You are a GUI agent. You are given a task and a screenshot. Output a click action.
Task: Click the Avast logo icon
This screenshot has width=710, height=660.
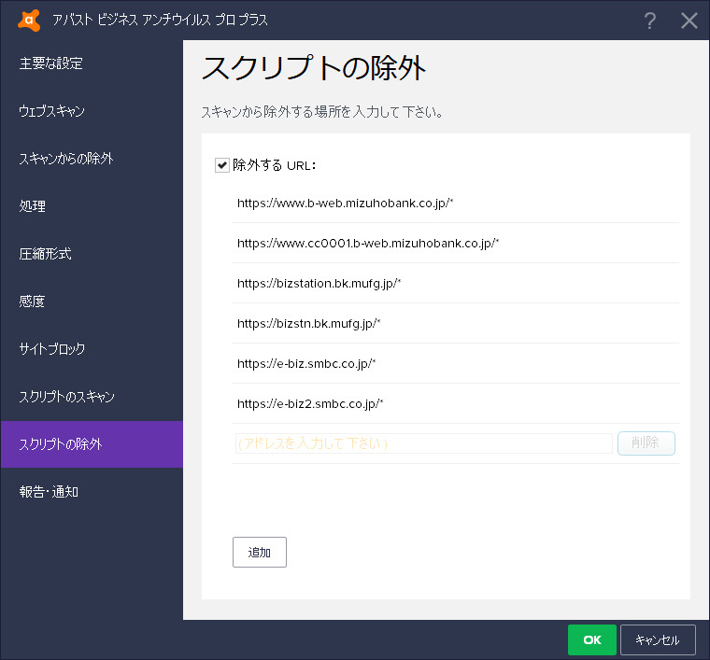[29, 21]
